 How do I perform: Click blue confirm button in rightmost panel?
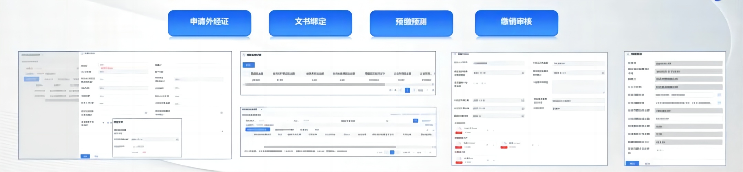tap(632, 163)
